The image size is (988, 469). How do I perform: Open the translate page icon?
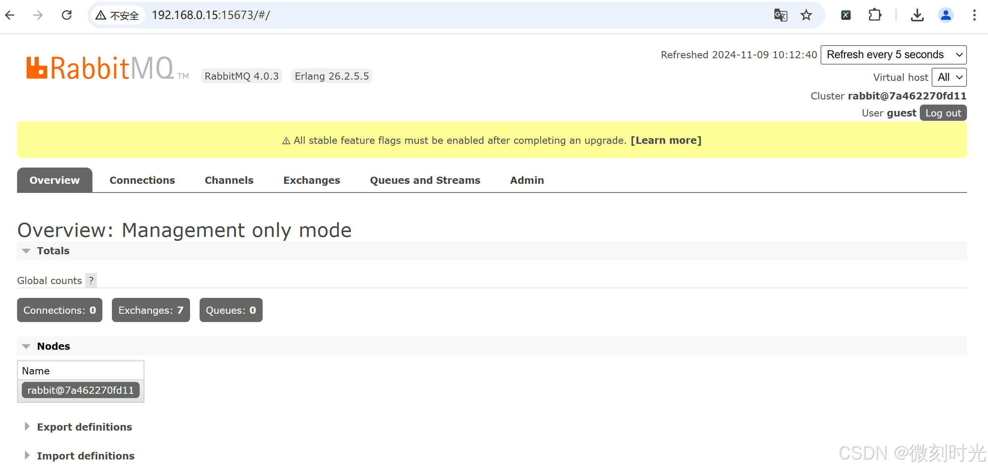[x=780, y=15]
